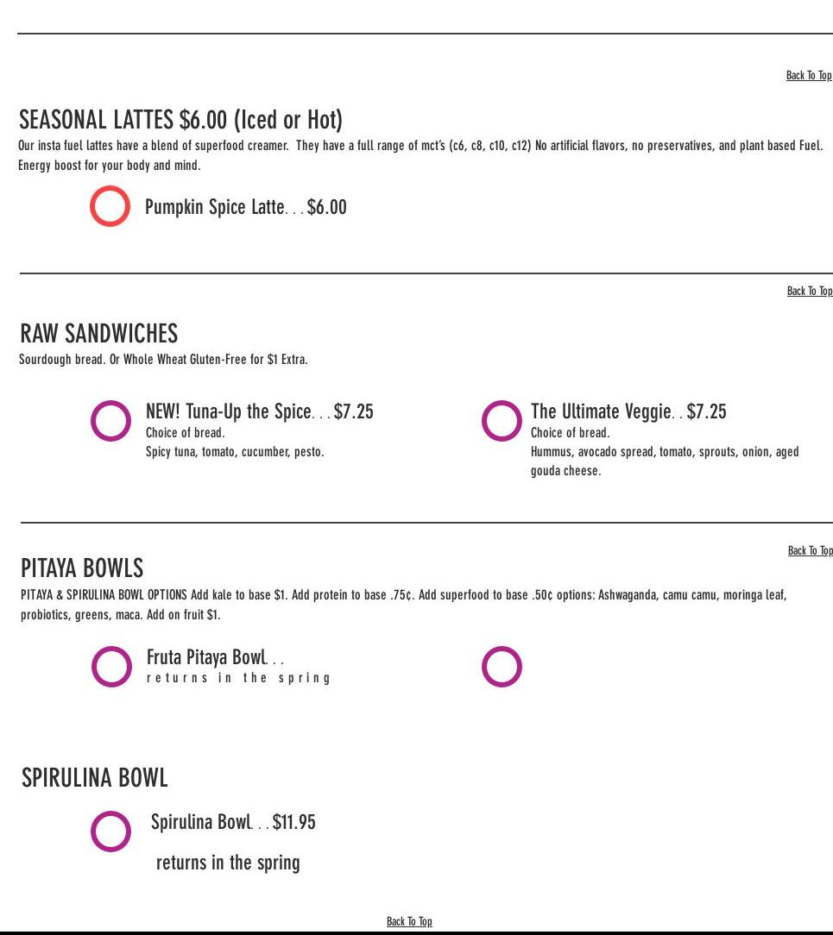Click the Spirulina Bowl $11.95 item title

point(233,822)
